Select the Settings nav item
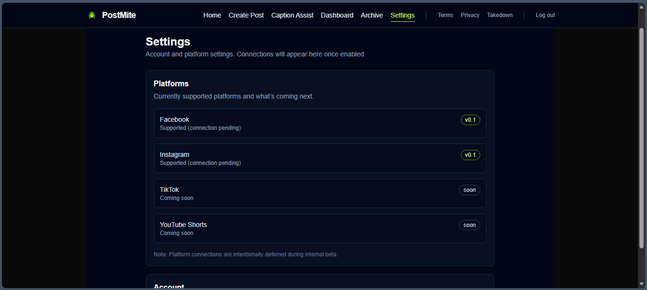The width and height of the screenshot is (647, 290). click(x=402, y=15)
